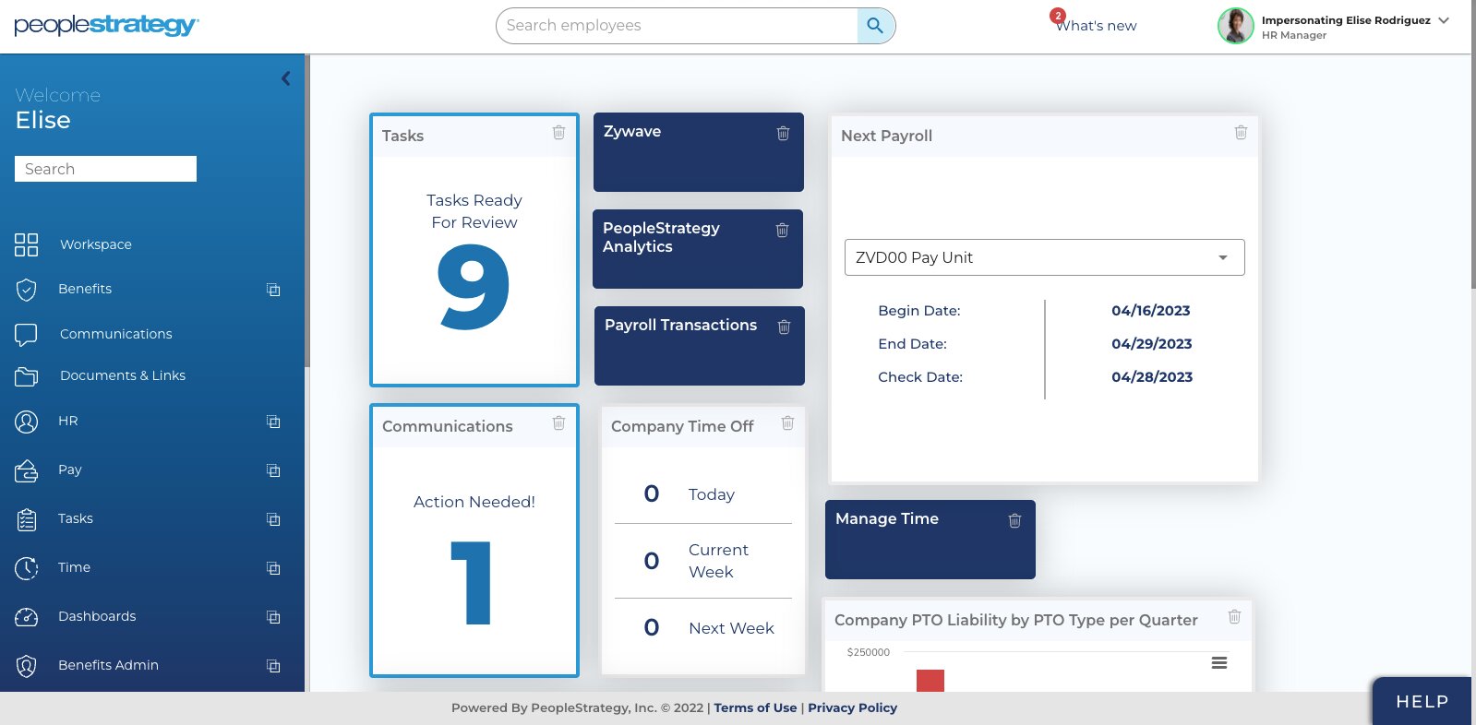The width and height of the screenshot is (1476, 725).
Task: Remove the Zywave tile with trash icon
Action: pyautogui.click(x=783, y=134)
